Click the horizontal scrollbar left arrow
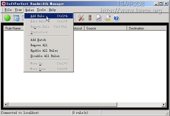 tap(6, 105)
